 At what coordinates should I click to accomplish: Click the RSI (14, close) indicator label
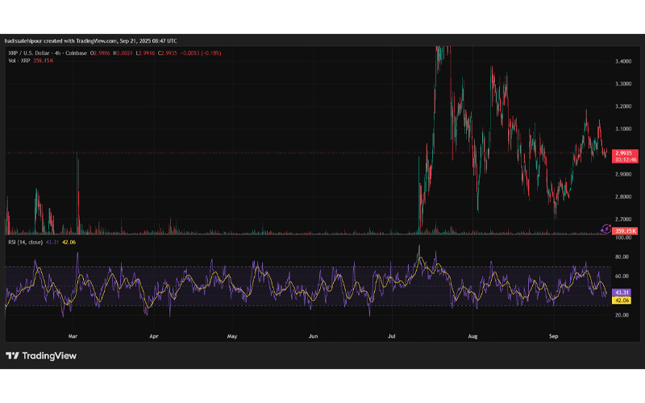coord(26,243)
